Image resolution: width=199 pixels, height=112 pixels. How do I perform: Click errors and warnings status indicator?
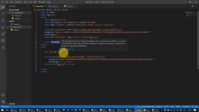click(5, 107)
